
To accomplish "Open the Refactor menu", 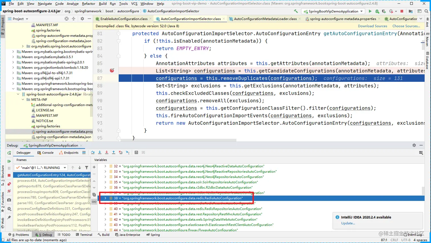I will pyautogui.click(x=88, y=4).
